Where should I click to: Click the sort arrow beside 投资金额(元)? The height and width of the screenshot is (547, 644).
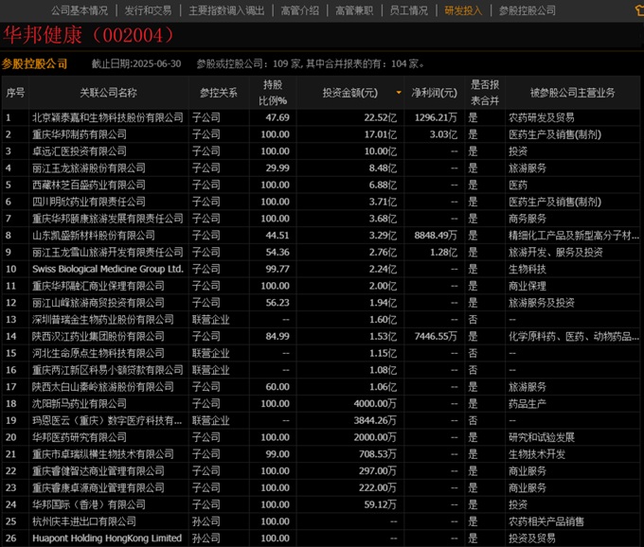(399, 93)
